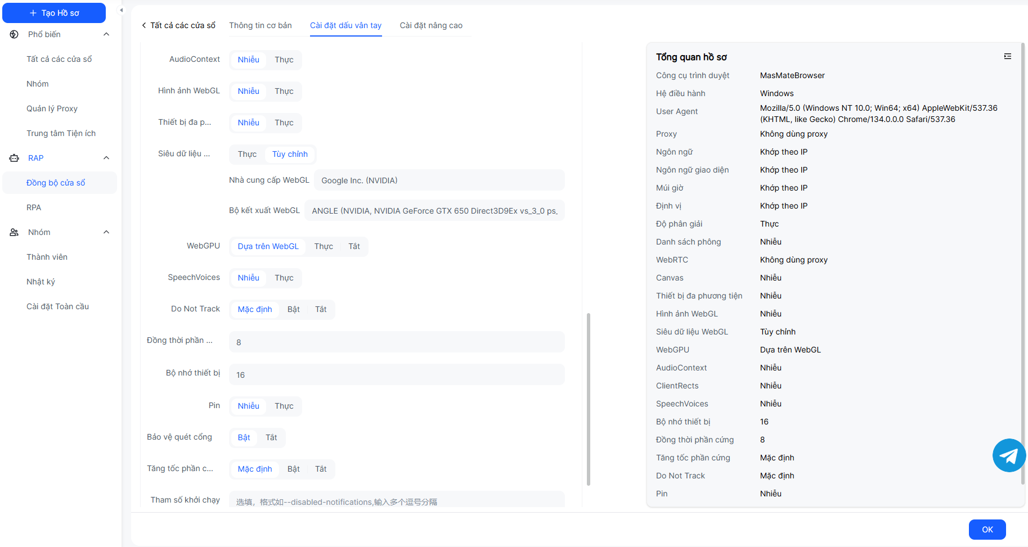The height and width of the screenshot is (547, 1028).
Task: Click the settings form vertical scrollbar
Action: [x=588, y=399]
